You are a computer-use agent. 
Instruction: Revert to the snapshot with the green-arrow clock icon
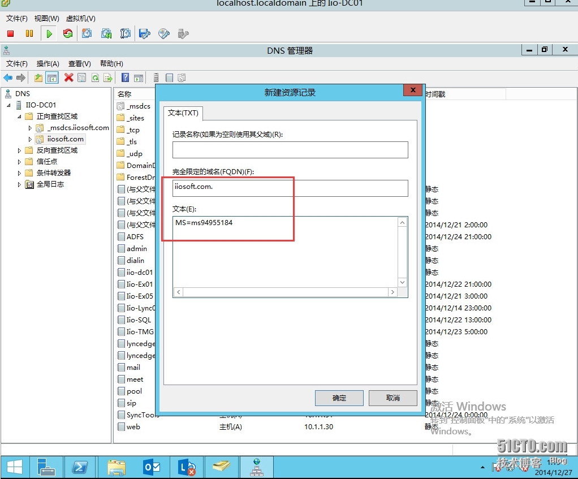106,34
